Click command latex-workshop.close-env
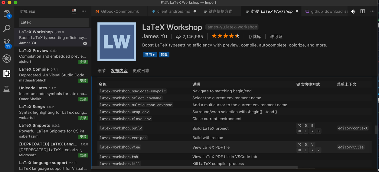 click(125, 119)
